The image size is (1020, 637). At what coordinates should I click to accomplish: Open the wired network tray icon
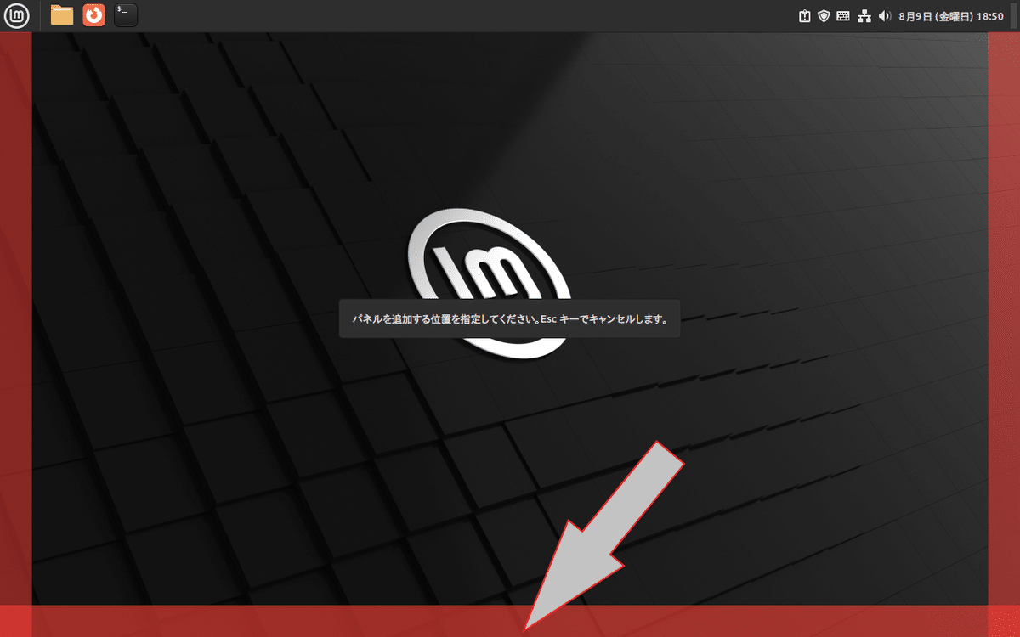pyautogui.click(x=865, y=16)
